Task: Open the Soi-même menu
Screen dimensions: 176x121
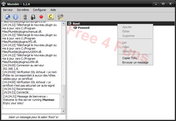Action: point(23,10)
